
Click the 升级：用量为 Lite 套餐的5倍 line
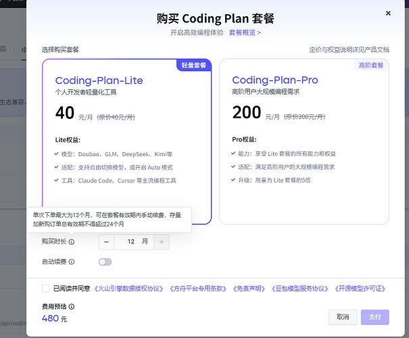(x=274, y=180)
